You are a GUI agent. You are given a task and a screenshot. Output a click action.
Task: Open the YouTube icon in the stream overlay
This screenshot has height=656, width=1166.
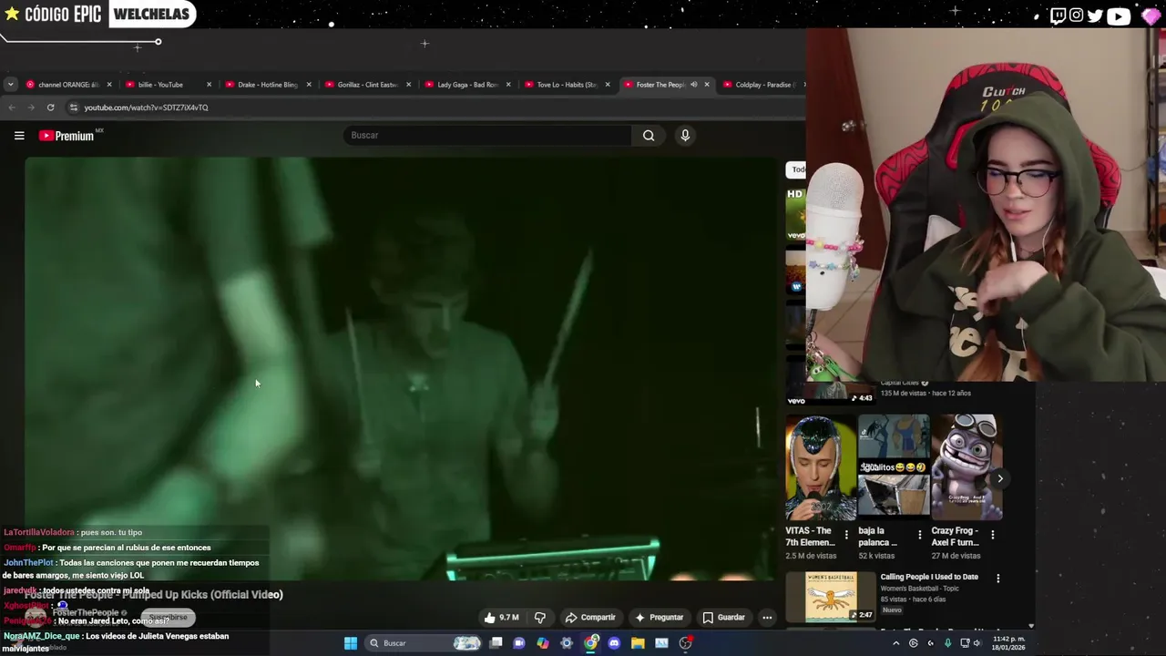click(x=1119, y=15)
